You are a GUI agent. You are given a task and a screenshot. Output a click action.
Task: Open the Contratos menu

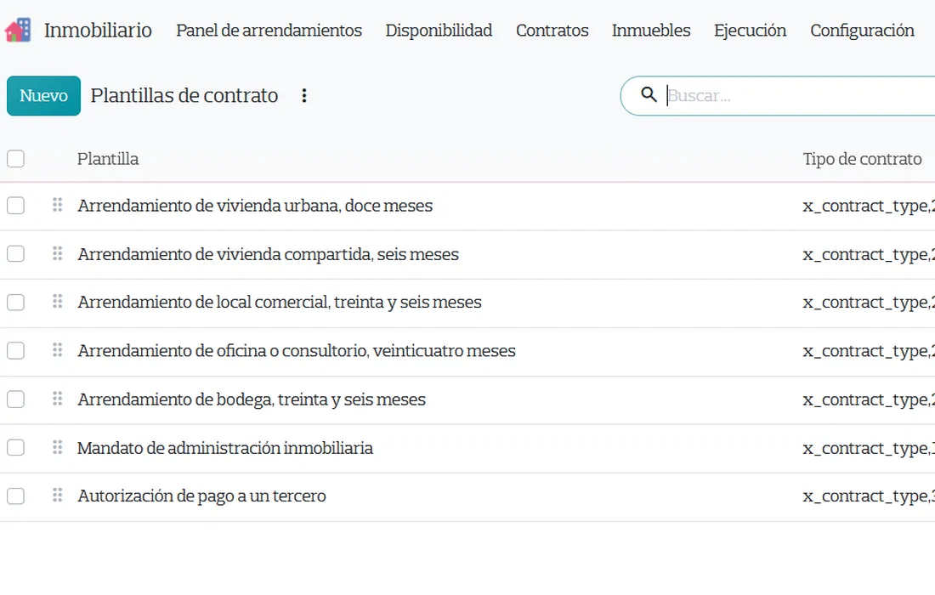552,31
